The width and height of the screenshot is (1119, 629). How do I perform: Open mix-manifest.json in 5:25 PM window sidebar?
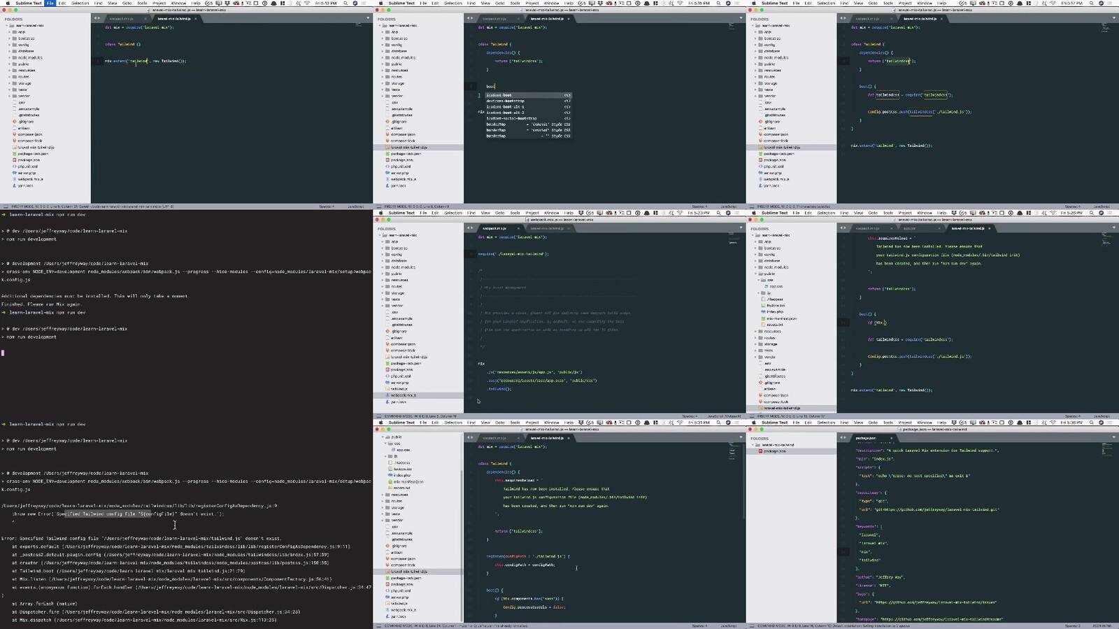[780, 318]
